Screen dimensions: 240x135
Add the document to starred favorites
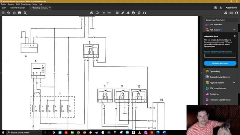tap(9, 13)
